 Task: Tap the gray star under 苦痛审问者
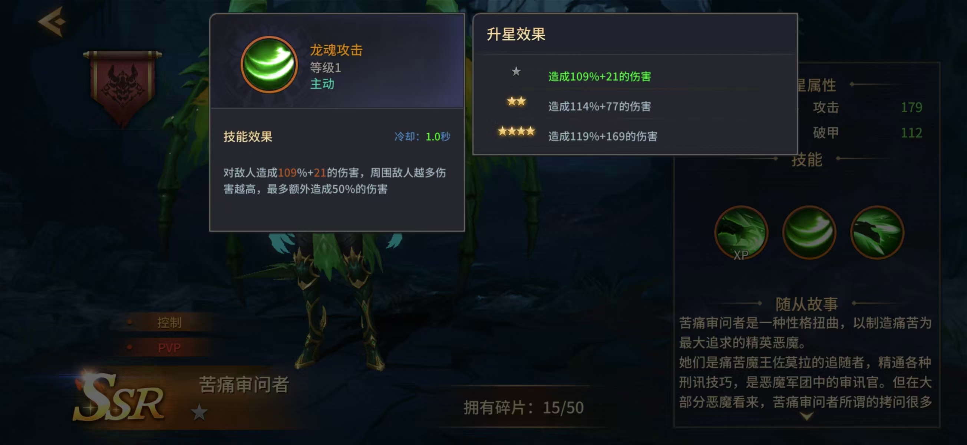199,412
